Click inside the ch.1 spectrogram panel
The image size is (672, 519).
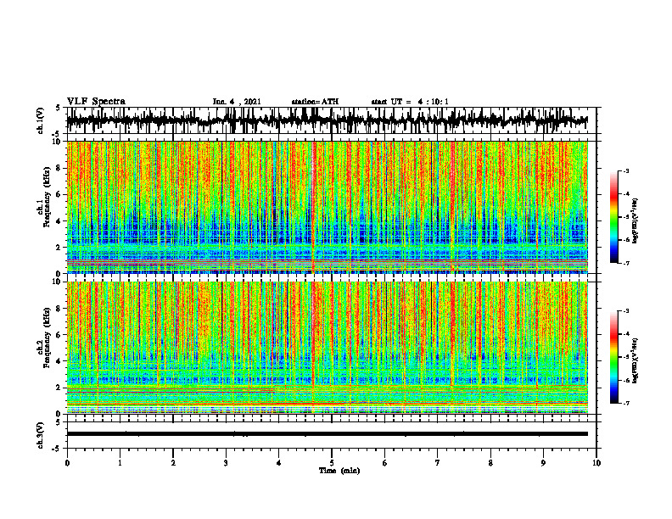pyautogui.click(x=328, y=207)
